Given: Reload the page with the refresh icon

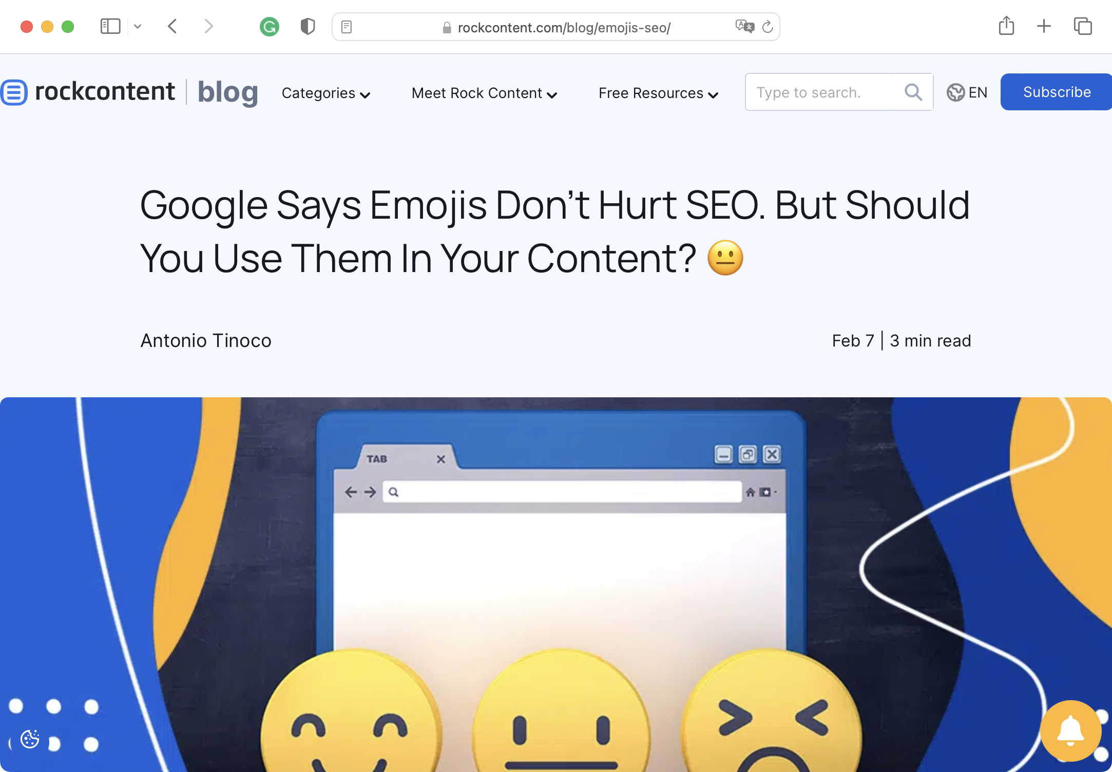Looking at the screenshot, I should [x=768, y=27].
